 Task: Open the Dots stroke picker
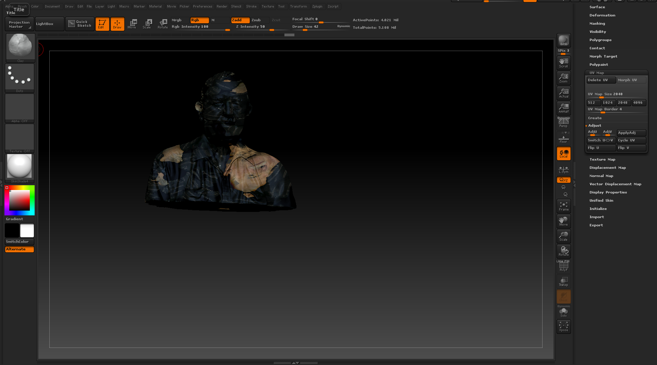click(20, 78)
